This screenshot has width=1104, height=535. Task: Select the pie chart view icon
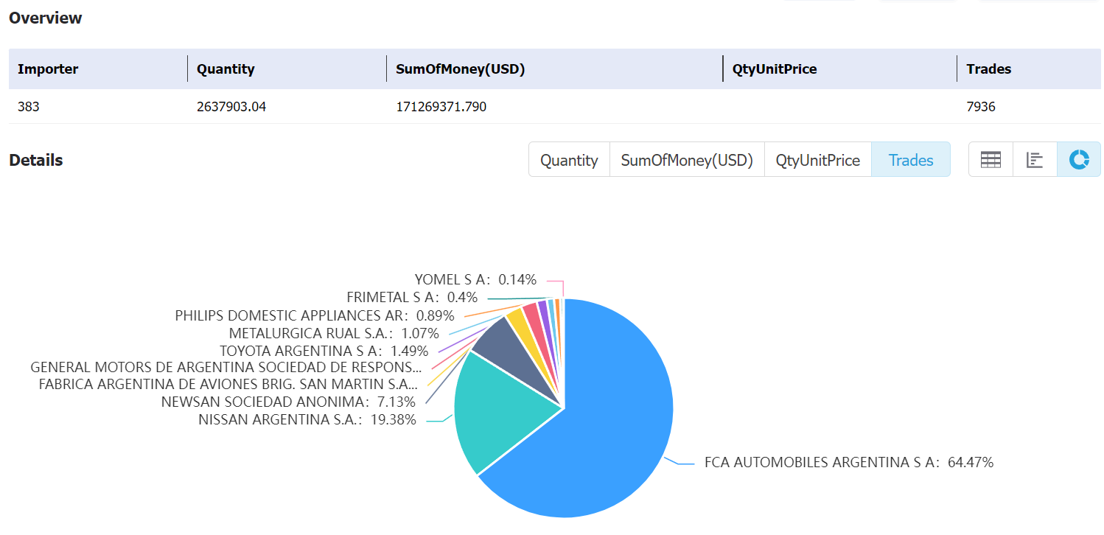1079,160
